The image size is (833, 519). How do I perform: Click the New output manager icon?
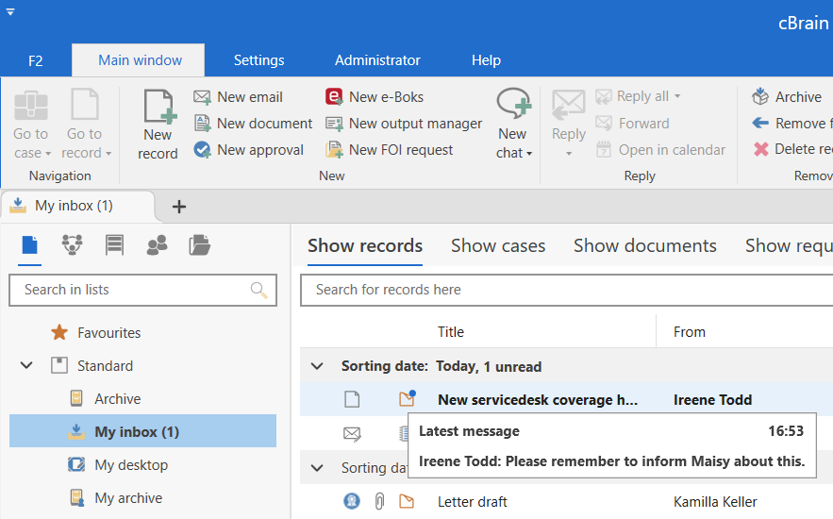pos(334,124)
